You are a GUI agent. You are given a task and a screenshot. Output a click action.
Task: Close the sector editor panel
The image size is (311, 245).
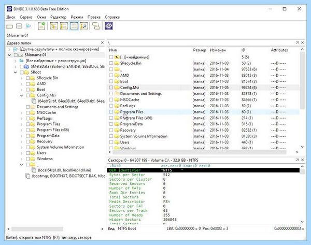pyautogui.click(x=302, y=160)
